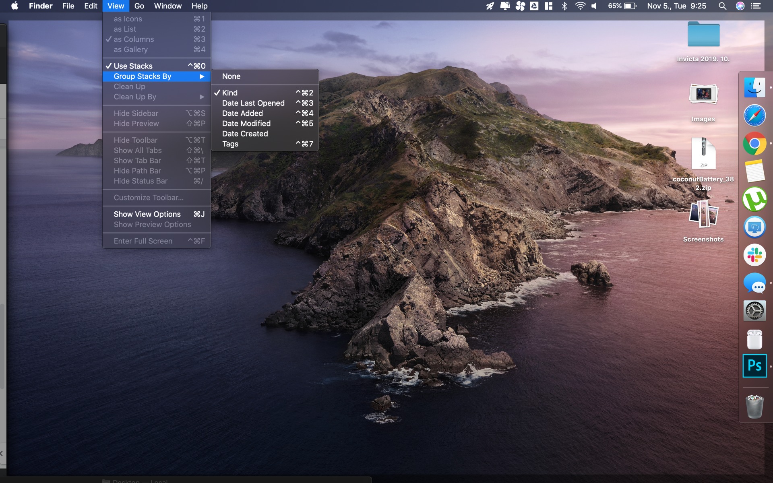This screenshot has width=773, height=483.
Task: Expand the Clean Up By submenu
Action: 157,97
